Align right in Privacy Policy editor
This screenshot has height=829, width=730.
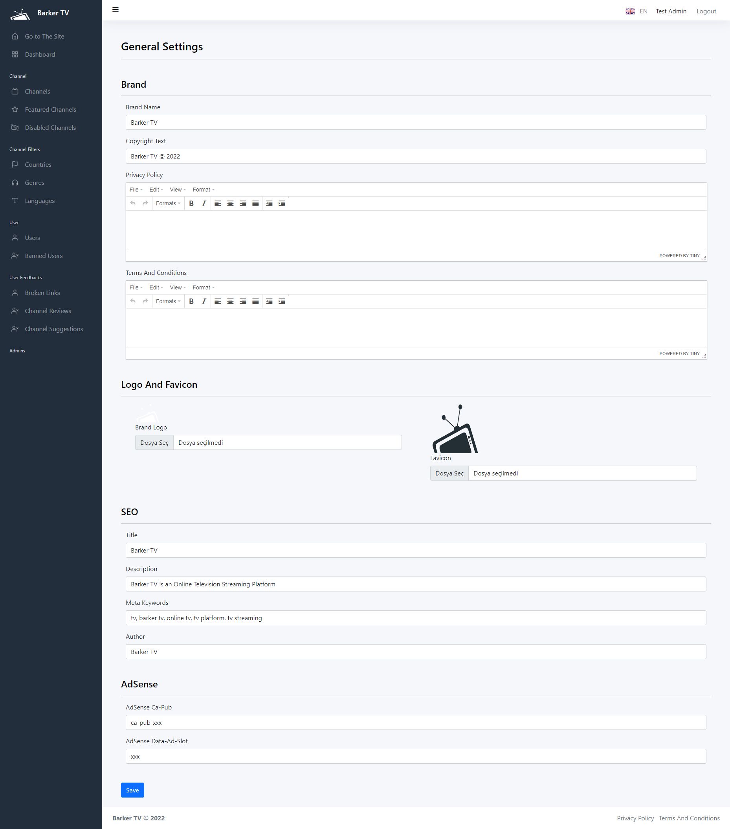click(243, 203)
